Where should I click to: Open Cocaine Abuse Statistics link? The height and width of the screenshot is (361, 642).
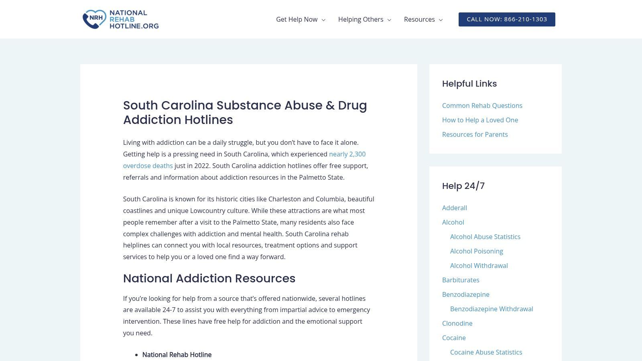486,352
